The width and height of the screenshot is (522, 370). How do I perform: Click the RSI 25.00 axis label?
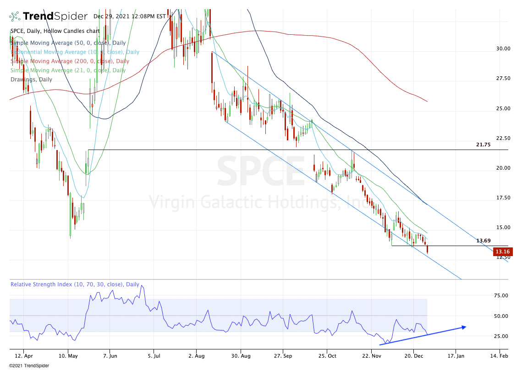tap(501, 336)
